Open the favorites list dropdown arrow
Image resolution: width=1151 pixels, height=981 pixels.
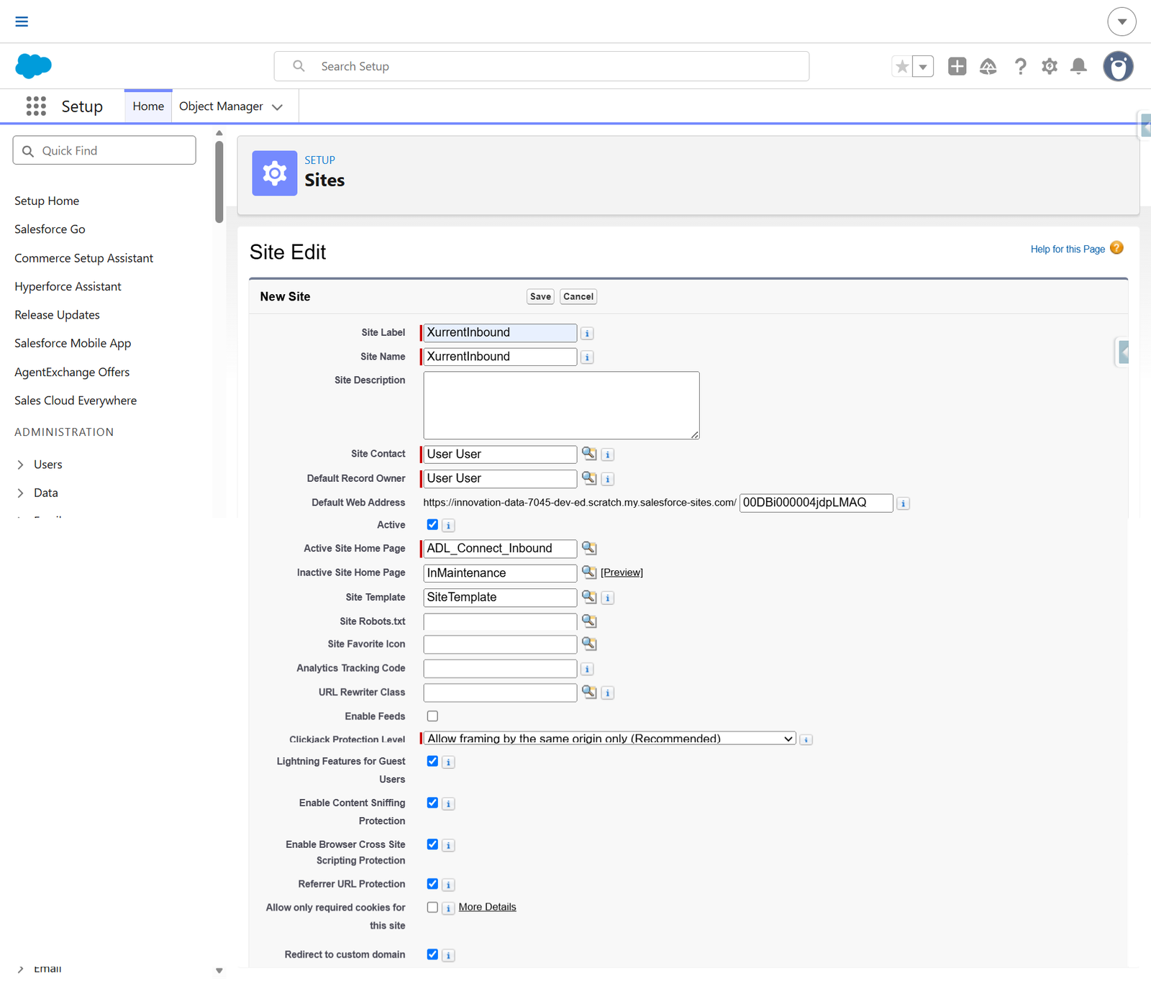(923, 66)
